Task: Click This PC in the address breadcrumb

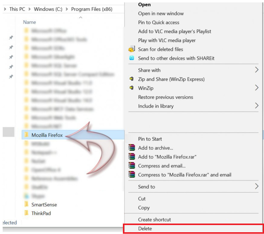Action: (17, 9)
